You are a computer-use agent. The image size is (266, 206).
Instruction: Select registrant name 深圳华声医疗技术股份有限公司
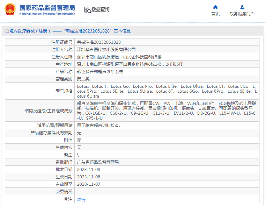point(106,49)
